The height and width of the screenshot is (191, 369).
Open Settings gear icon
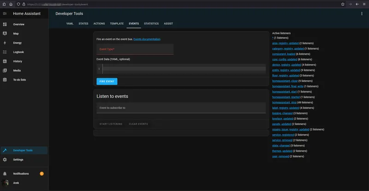coord(5,160)
